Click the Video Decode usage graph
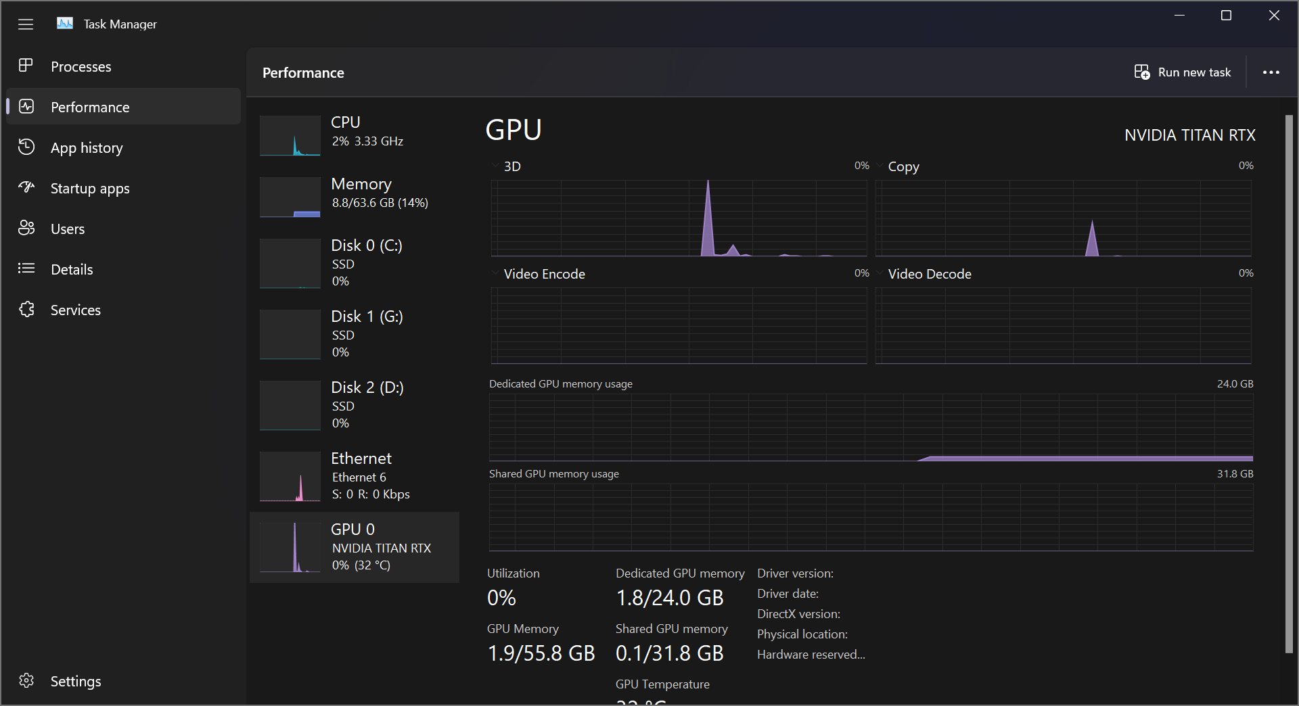Screen dimensions: 1299x706 pyautogui.click(x=1064, y=325)
